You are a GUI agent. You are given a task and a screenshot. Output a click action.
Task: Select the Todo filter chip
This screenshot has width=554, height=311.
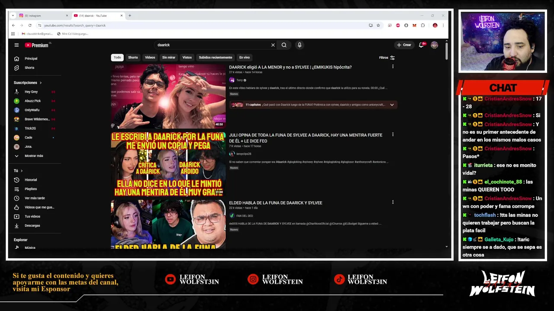pos(117,57)
